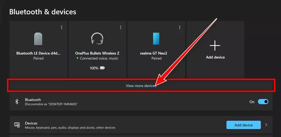Open three-dot menu for OnePlus Bullets Wireless Z
This screenshot has height=137, width=281.
click(x=120, y=27)
